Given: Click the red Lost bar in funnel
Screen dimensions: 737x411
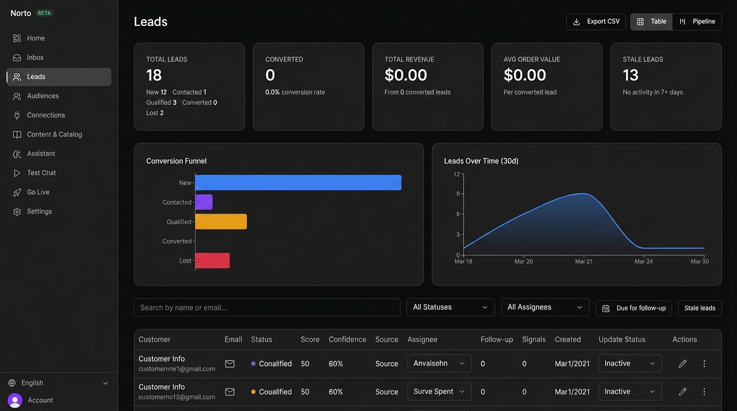Looking at the screenshot, I should (213, 261).
